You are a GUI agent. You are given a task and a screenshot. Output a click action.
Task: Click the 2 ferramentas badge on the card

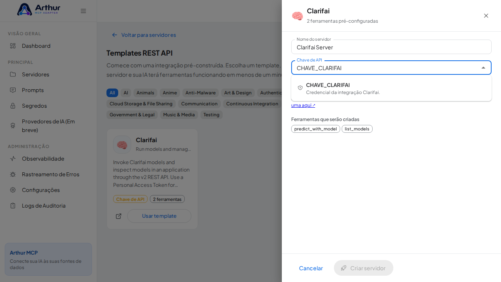pos(167,199)
